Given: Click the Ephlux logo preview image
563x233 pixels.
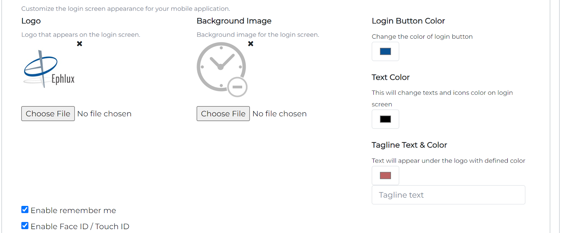Looking at the screenshot, I should [x=49, y=69].
